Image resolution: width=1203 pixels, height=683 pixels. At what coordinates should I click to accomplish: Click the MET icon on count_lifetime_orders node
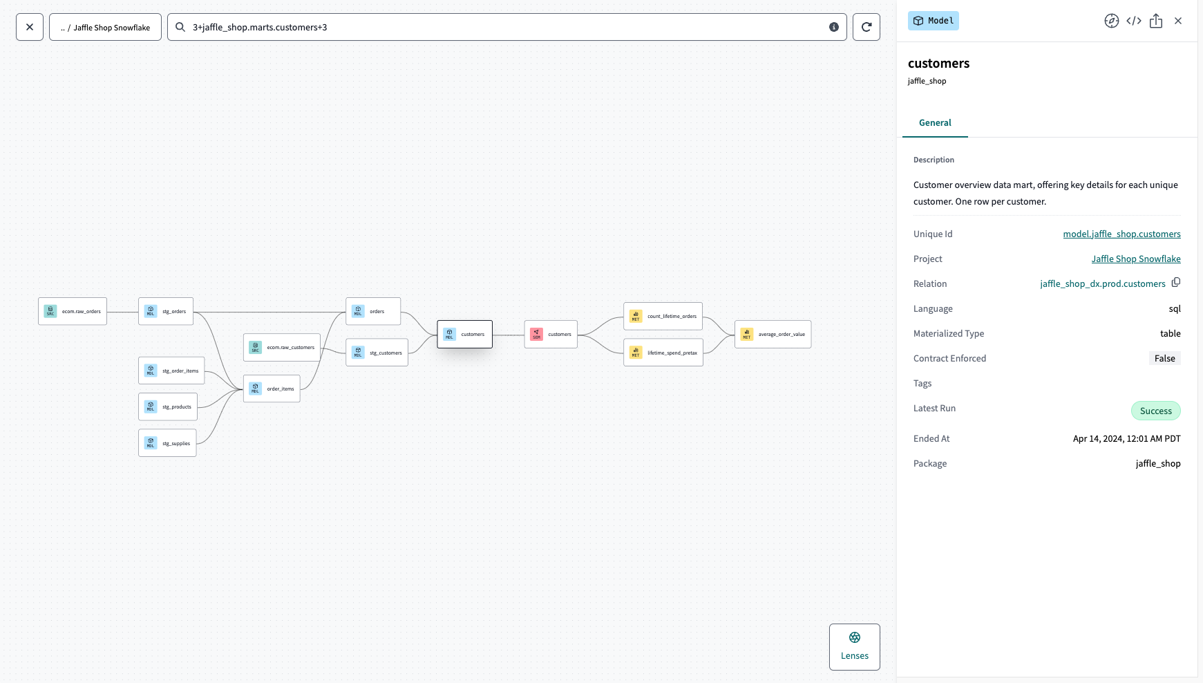coord(635,315)
